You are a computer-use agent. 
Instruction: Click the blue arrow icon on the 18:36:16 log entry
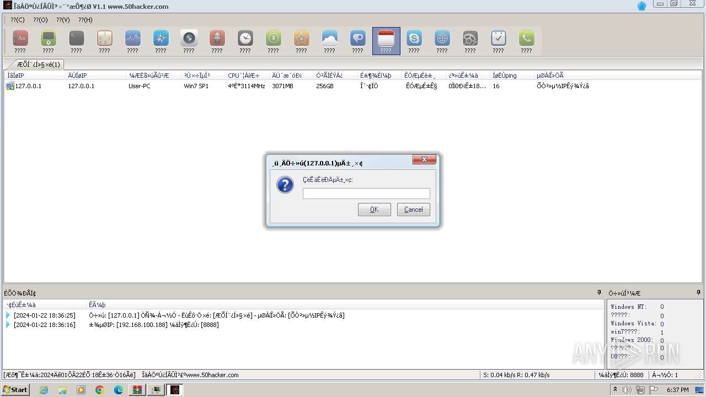click(8, 325)
